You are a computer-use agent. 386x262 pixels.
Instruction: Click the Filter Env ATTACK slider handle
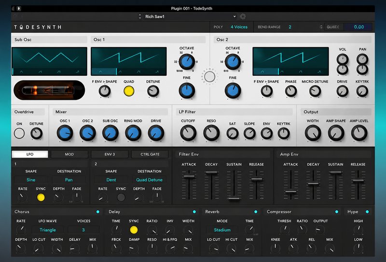pos(189,176)
